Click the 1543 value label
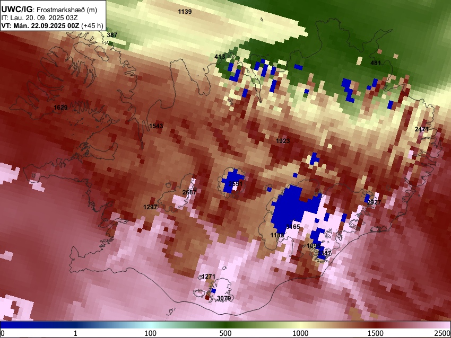Screen dimensions: 451x338 [x=156, y=126]
